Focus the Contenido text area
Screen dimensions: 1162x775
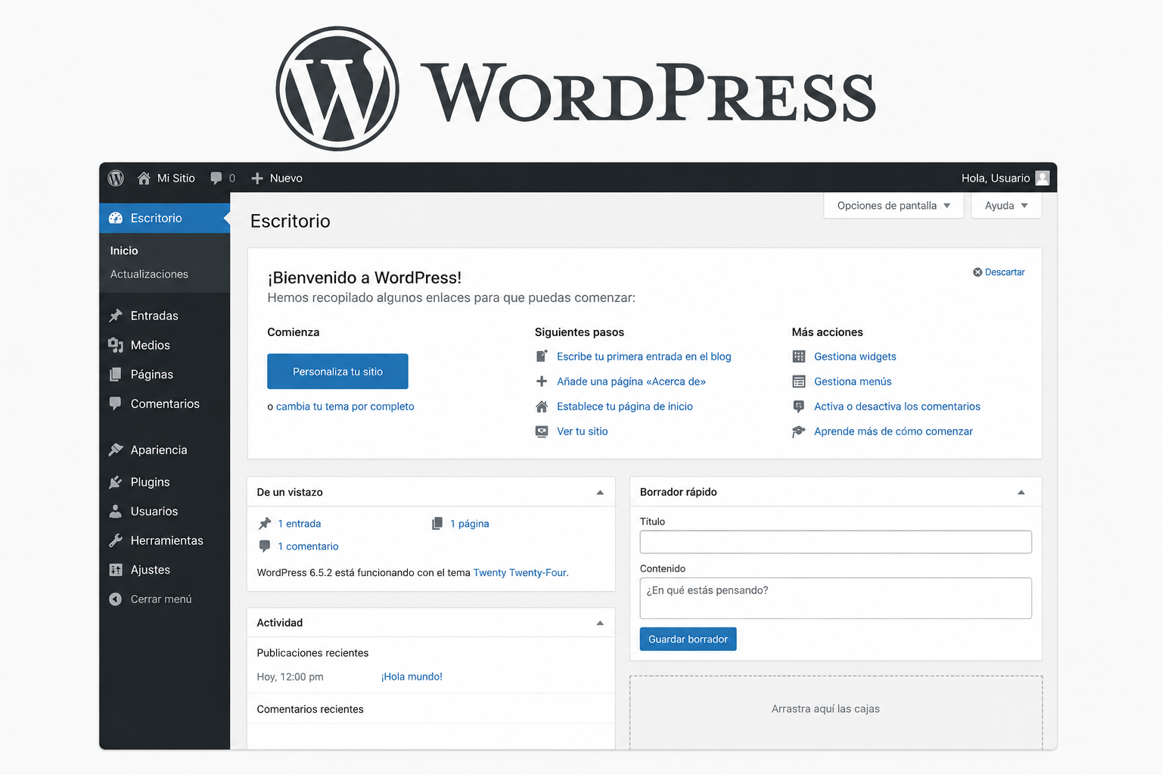coord(836,599)
